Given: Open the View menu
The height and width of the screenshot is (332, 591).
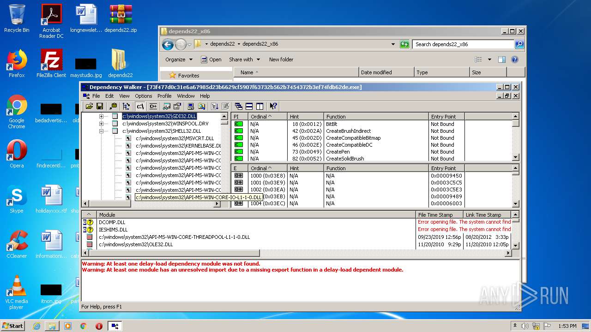Looking at the screenshot, I should pos(124,96).
